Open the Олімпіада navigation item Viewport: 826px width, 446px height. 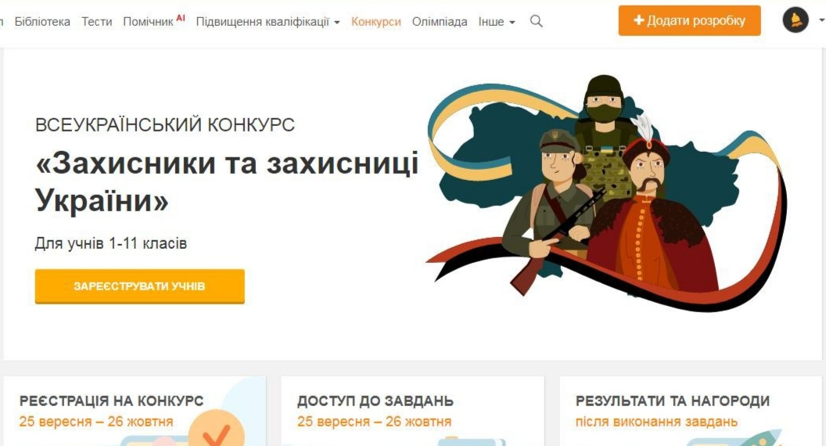(x=440, y=22)
